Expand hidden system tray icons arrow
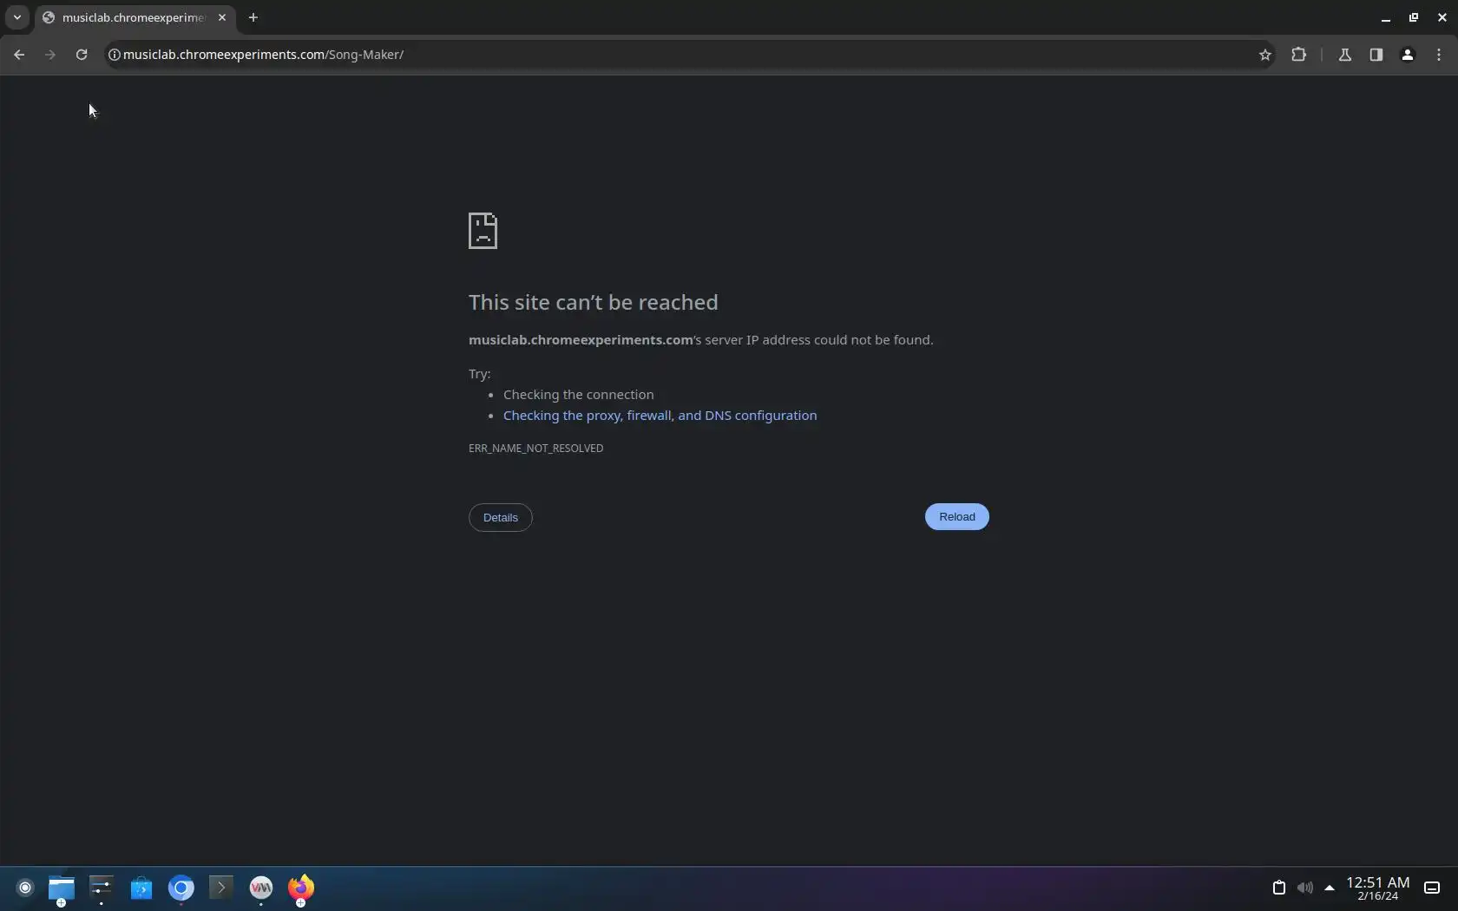 [1330, 888]
